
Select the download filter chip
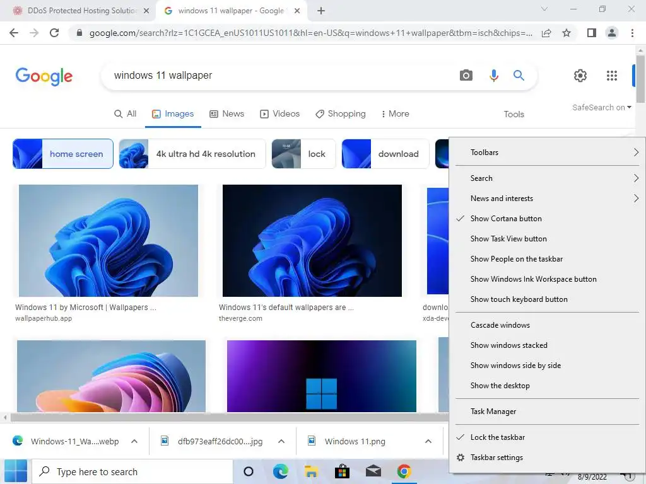(385, 154)
